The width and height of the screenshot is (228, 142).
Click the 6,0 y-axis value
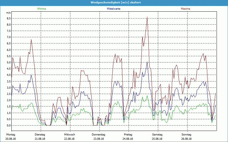(x=9, y=50)
